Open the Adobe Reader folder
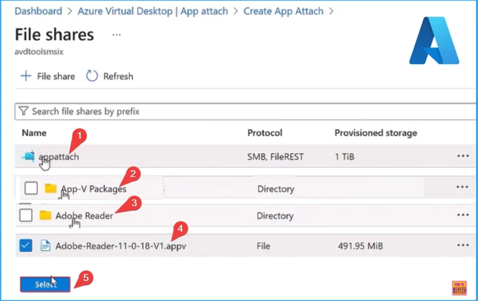Image resolution: width=478 pixels, height=301 pixels. (x=84, y=216)
